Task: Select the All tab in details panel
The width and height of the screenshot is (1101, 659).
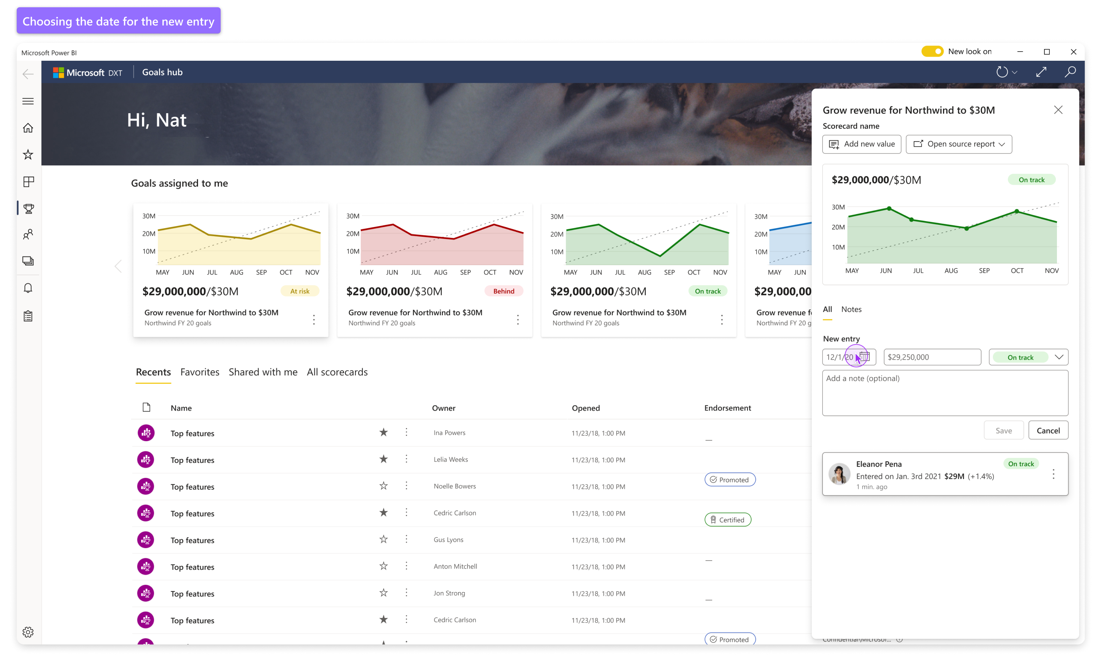Action: tap(827, 309)
